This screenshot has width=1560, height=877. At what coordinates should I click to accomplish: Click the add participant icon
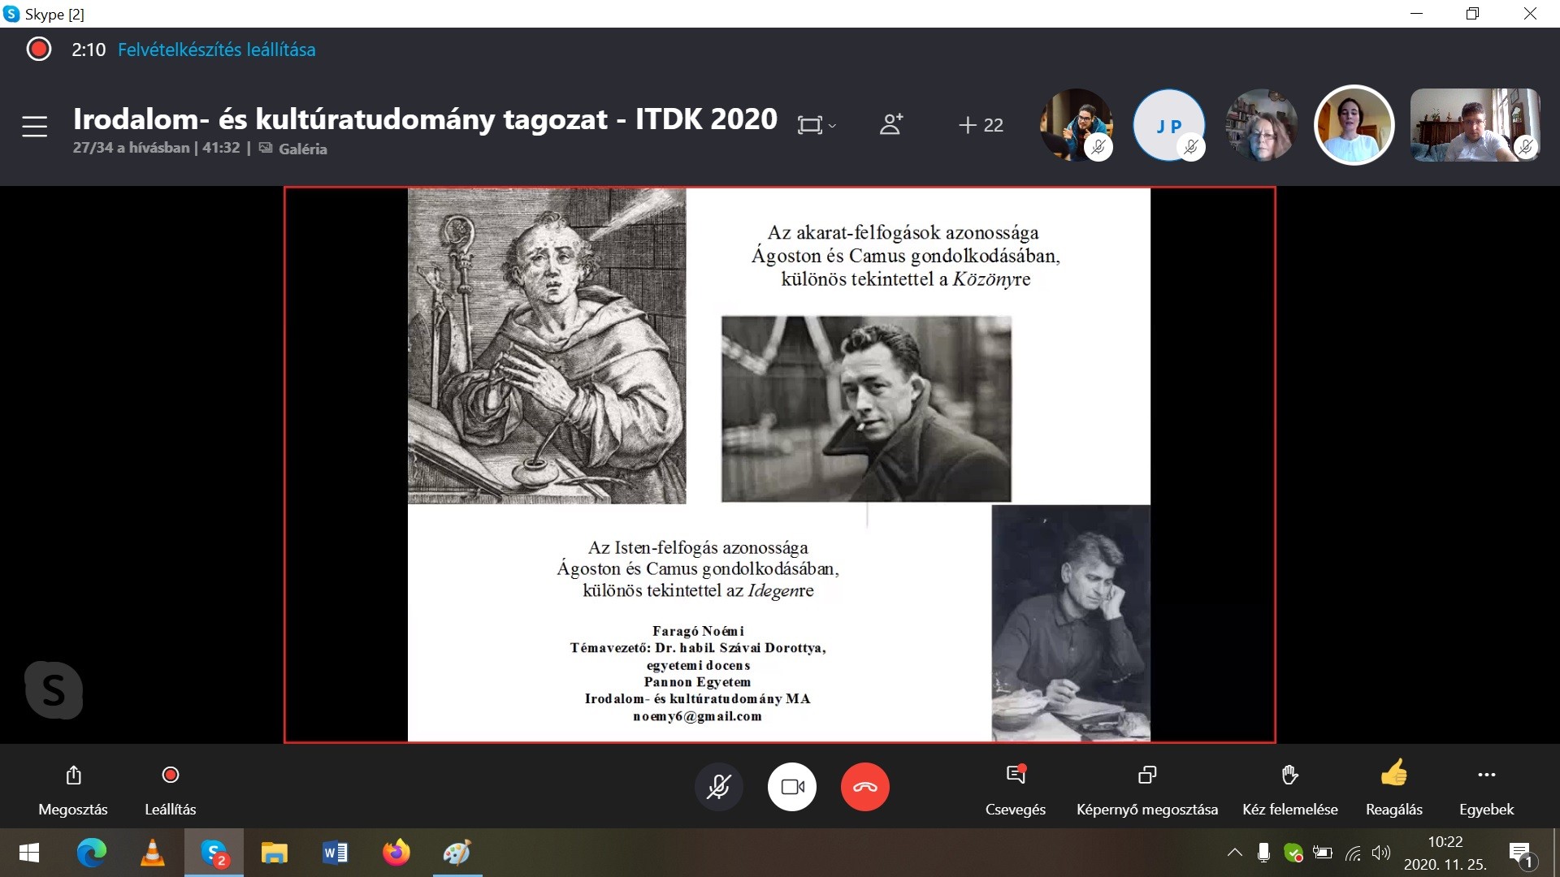coord(890,124)
